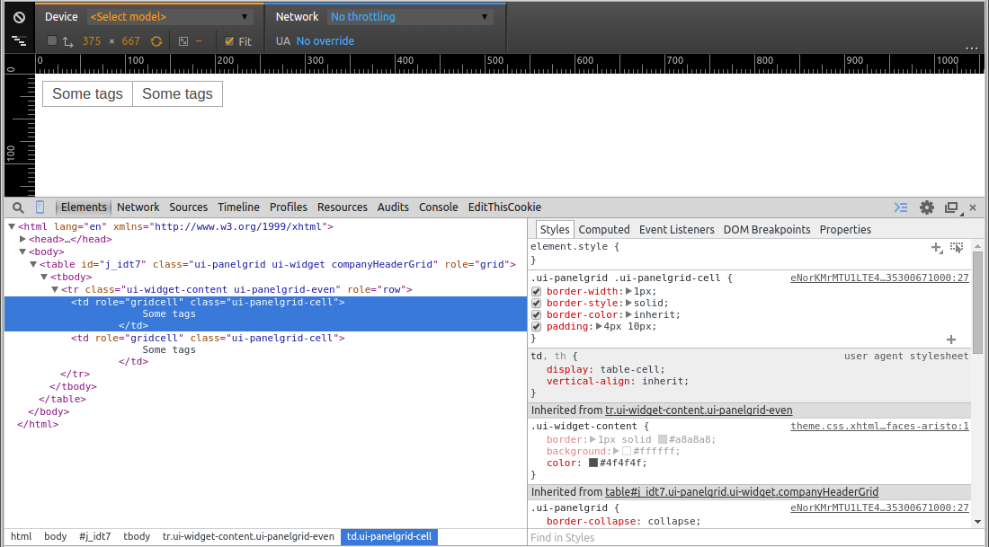Open the EditThisCookie panel tab

point(504,207)
